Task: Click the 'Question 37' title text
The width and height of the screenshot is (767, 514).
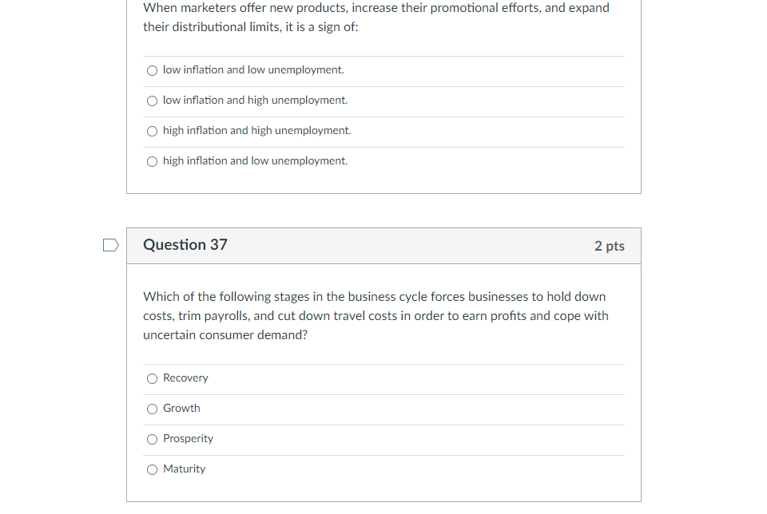Action: click(185, 245)
